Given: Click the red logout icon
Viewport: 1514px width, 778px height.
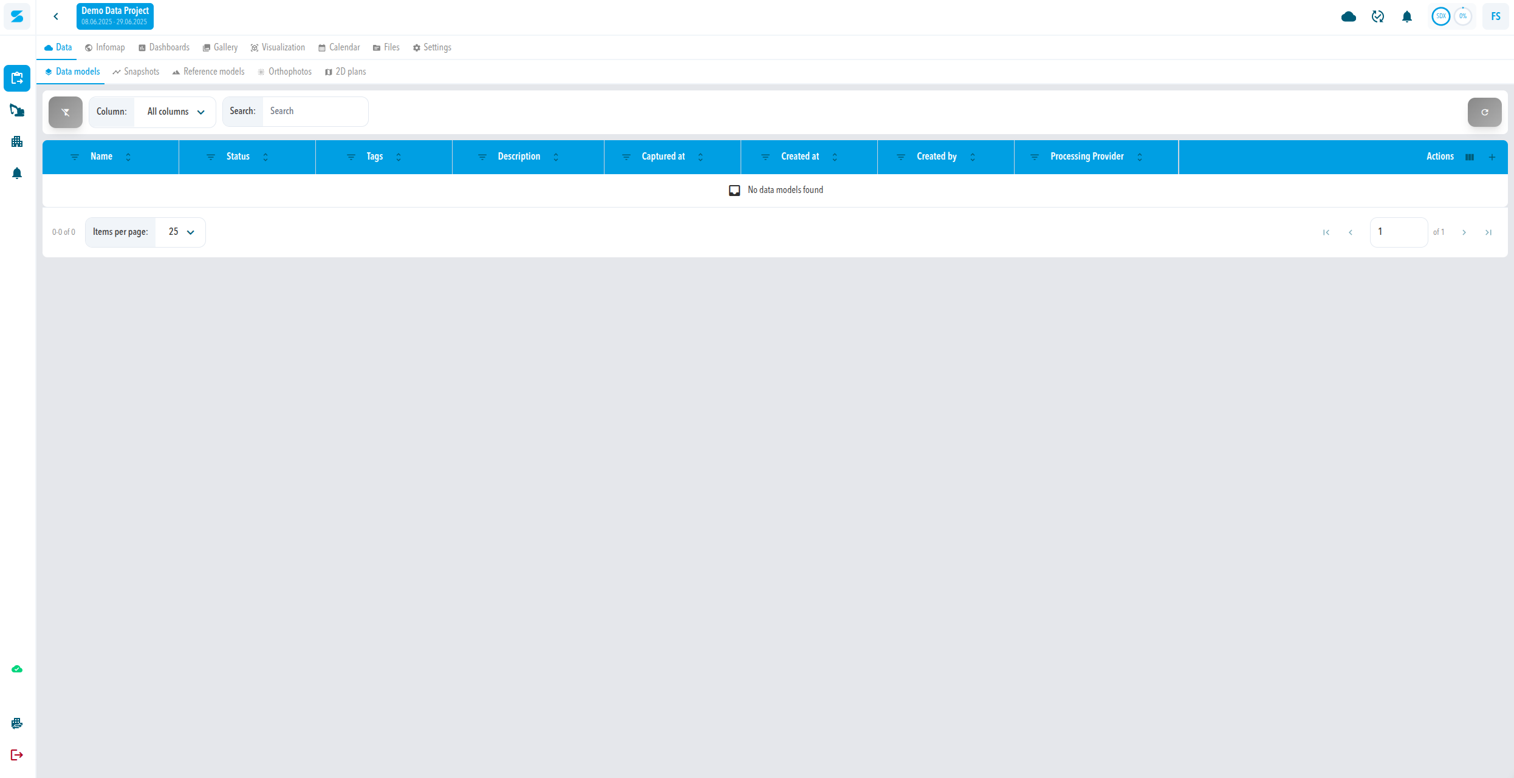Looking at the screenshot, I should point(17,755).
